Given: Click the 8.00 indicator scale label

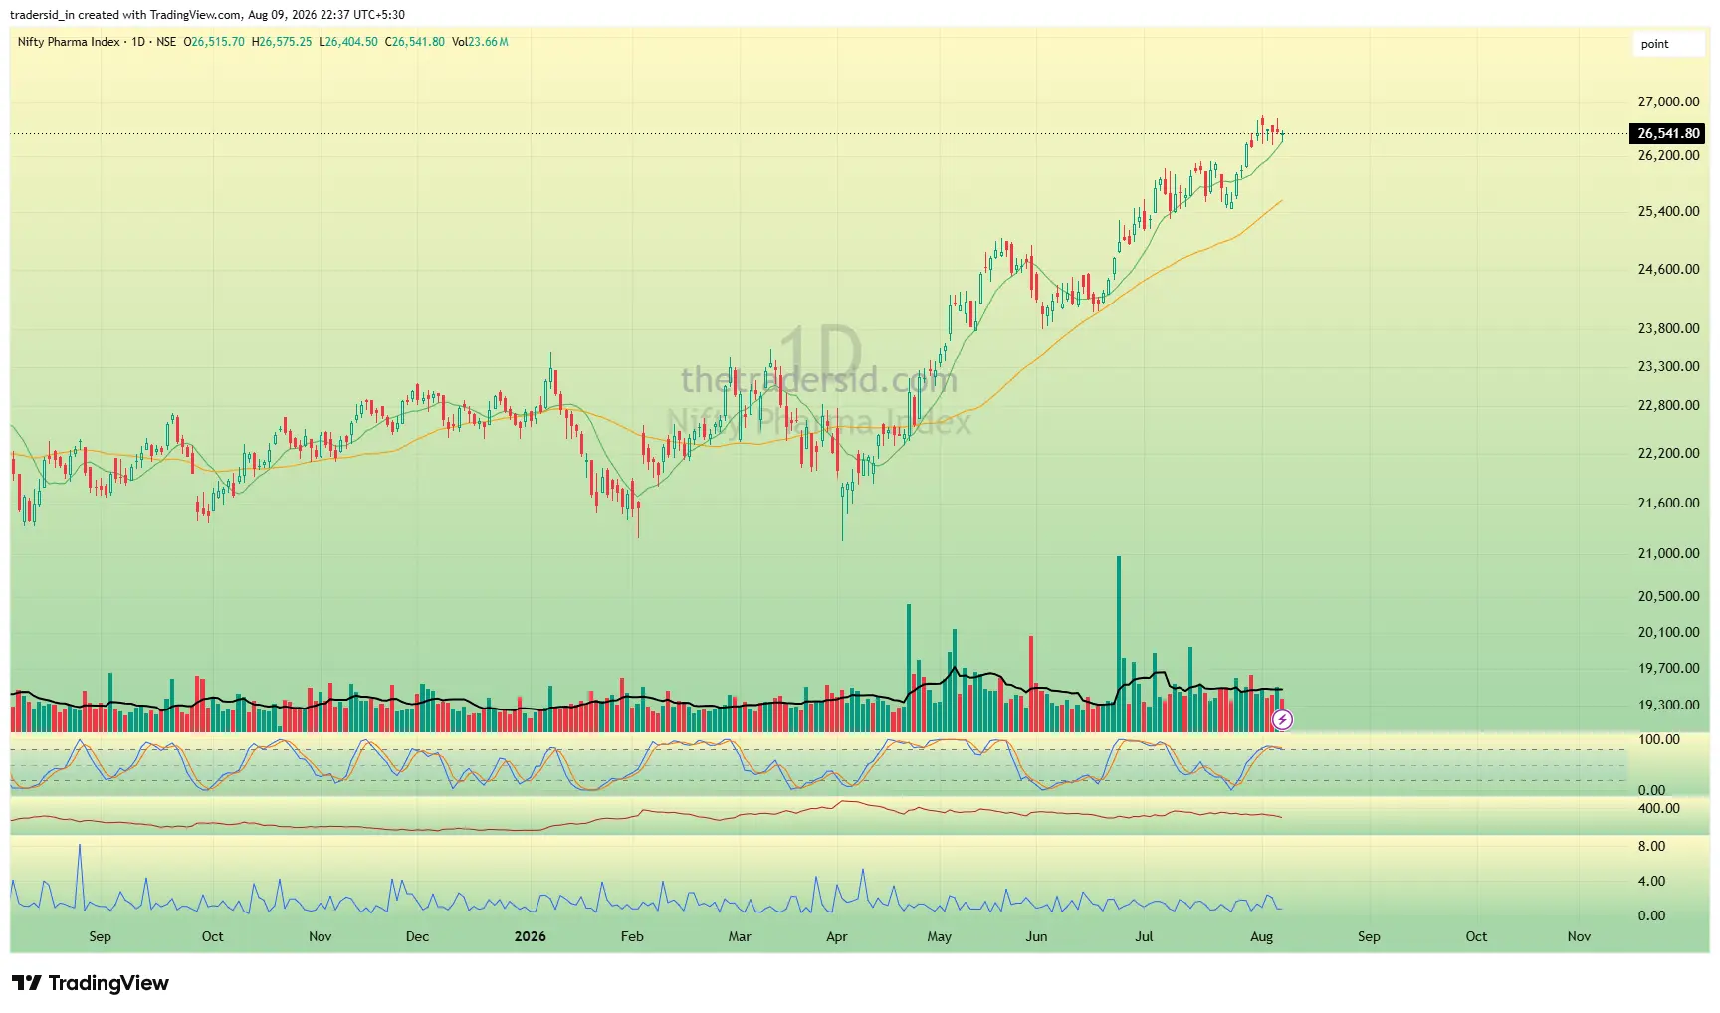Looking at the screenshot, I should [1651, 846].
